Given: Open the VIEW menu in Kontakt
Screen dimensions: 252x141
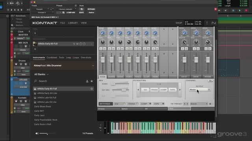Looking at the screenshot, I should 84,23.
